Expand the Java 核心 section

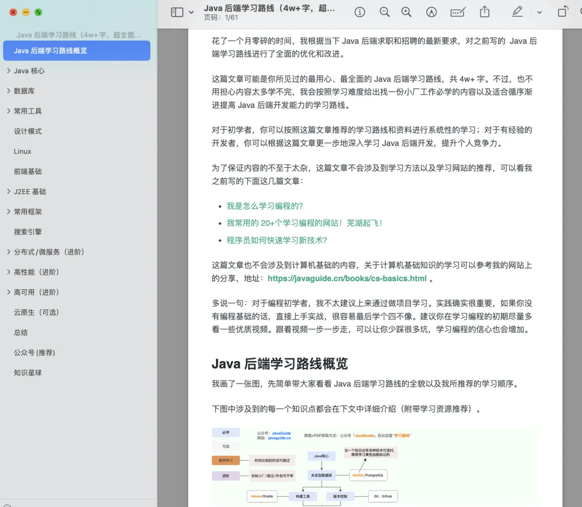click(9, 71)
